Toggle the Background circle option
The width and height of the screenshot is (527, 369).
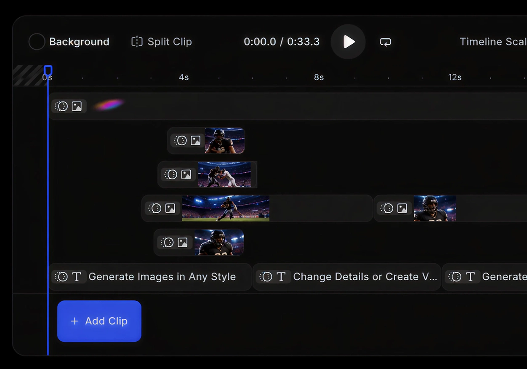click(37, 42)
